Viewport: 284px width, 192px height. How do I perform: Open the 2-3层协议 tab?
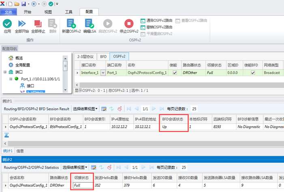pos(85,57)
